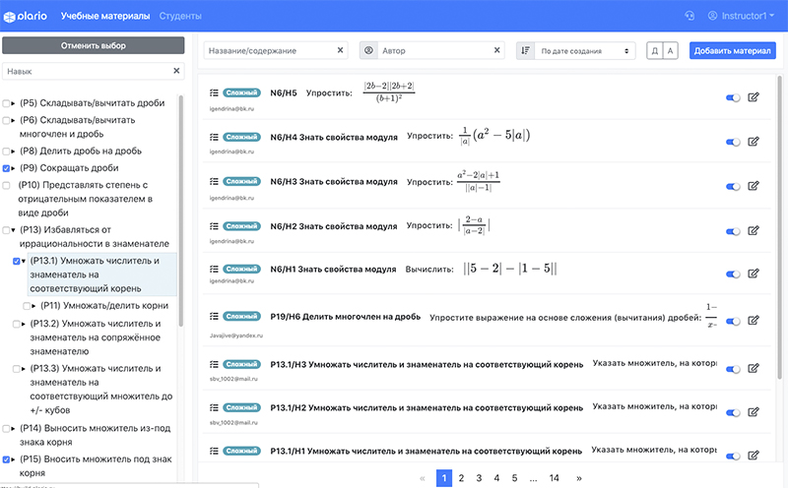Check the (P13) Избавляться от иррациональности checkbox
This screenshot has width=788, height=488.
[x=6, y=230]
